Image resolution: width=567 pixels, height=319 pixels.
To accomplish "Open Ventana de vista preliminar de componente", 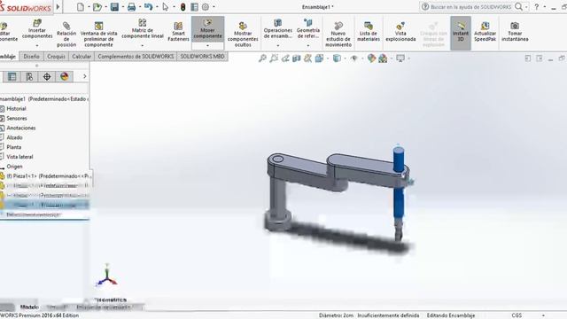I will click(98, 34).
